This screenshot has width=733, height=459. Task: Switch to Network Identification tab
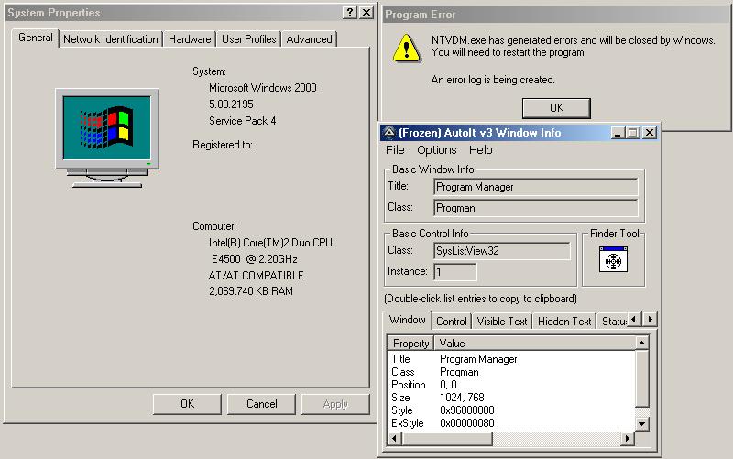tap(111, 39)
